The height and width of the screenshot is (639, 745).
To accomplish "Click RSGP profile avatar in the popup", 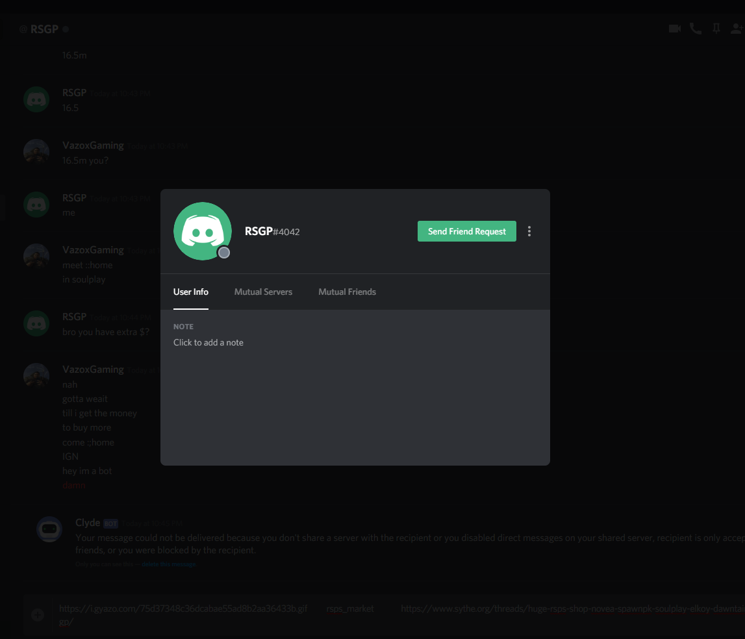I will pyautogui.click(x=203, y=231).
